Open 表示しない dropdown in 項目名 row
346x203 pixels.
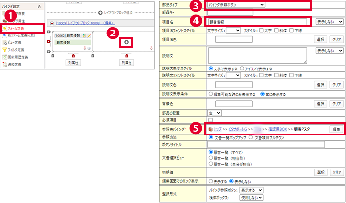[330, 22]
